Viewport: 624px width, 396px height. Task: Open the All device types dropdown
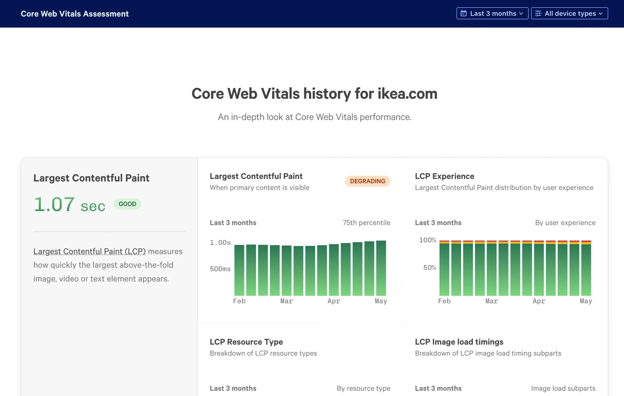tap(569, 13)
